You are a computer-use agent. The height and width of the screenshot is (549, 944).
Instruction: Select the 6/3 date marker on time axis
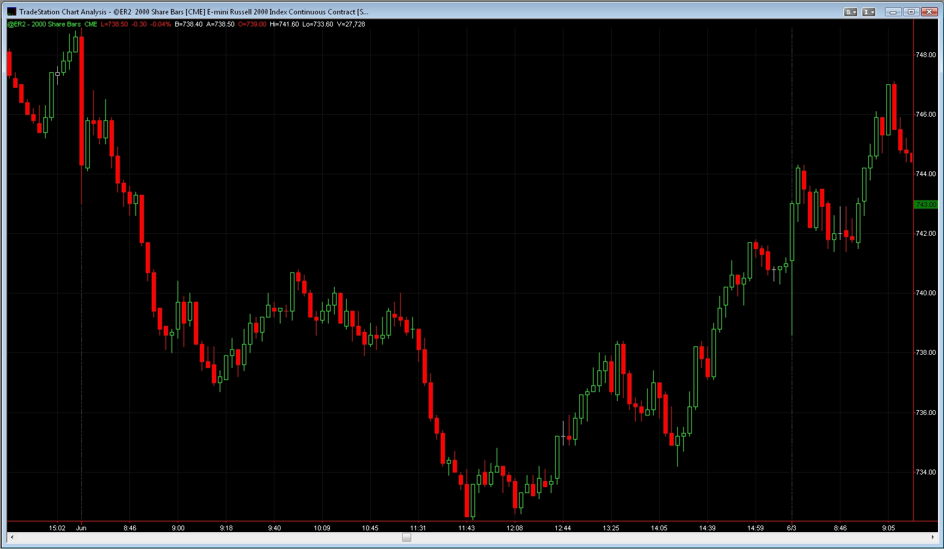click(792, 528)
